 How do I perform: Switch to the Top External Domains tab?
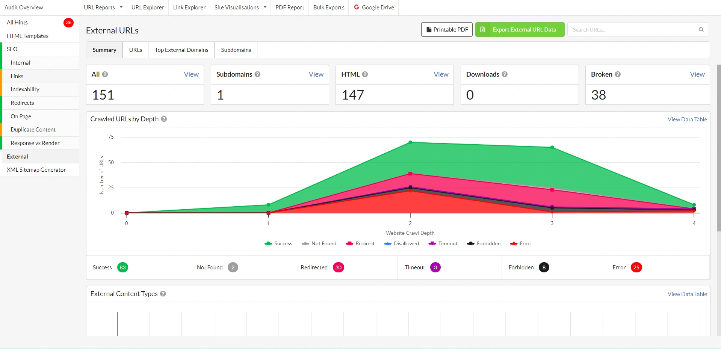[x=181, y=50]
